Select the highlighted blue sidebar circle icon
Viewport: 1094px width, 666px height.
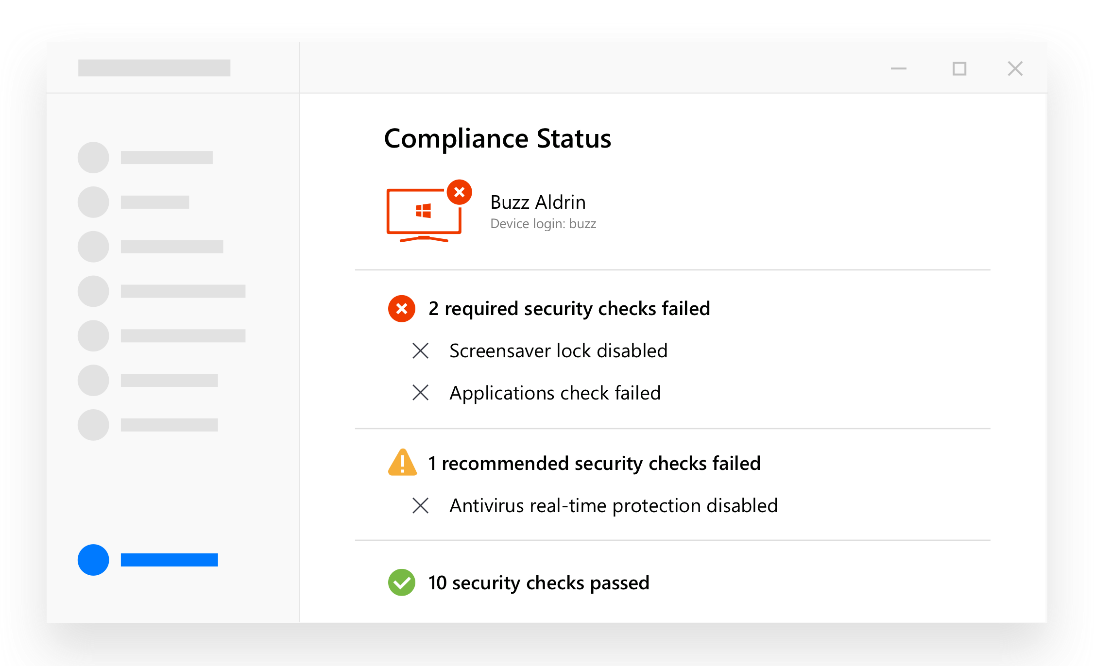point(93,560)
